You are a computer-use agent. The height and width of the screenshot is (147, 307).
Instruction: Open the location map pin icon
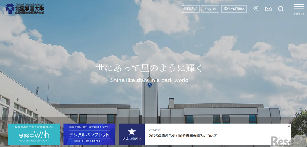256,9
